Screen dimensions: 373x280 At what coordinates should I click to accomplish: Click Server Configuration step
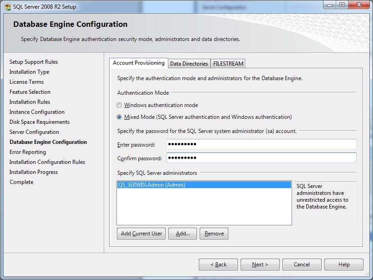[34, 132]
